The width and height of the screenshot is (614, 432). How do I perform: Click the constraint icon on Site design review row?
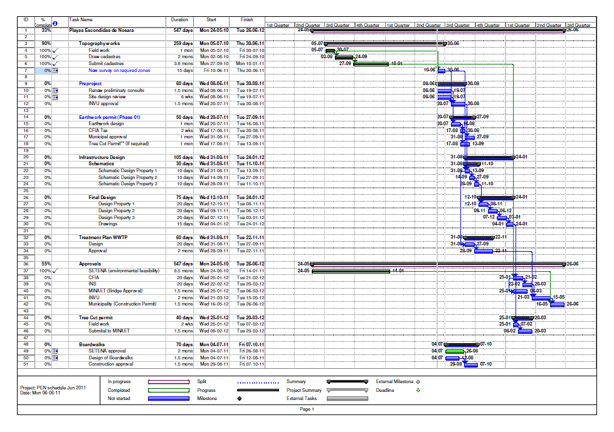[x=55, y=97]
